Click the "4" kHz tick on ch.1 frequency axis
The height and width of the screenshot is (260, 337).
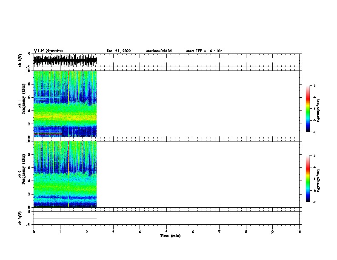[x=29, y=111]
